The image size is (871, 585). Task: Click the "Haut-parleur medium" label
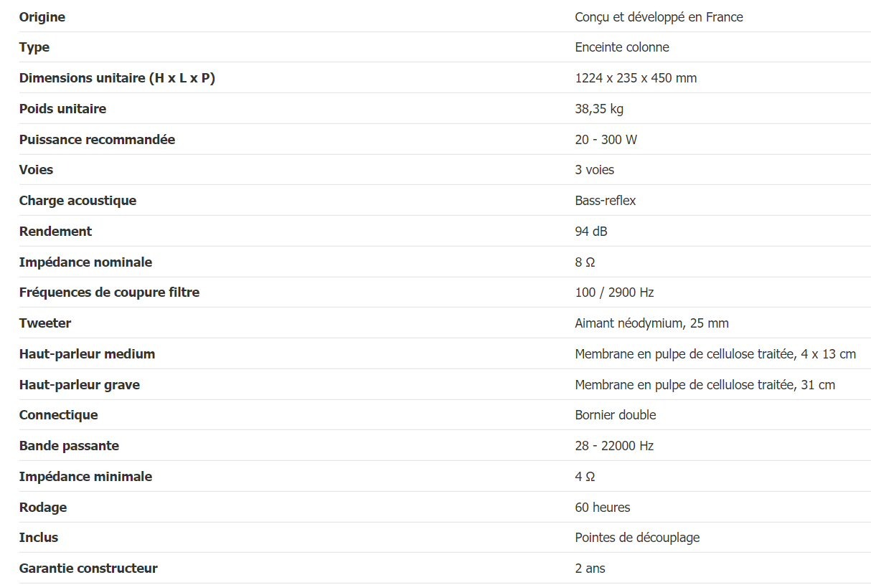coord(87,354)
